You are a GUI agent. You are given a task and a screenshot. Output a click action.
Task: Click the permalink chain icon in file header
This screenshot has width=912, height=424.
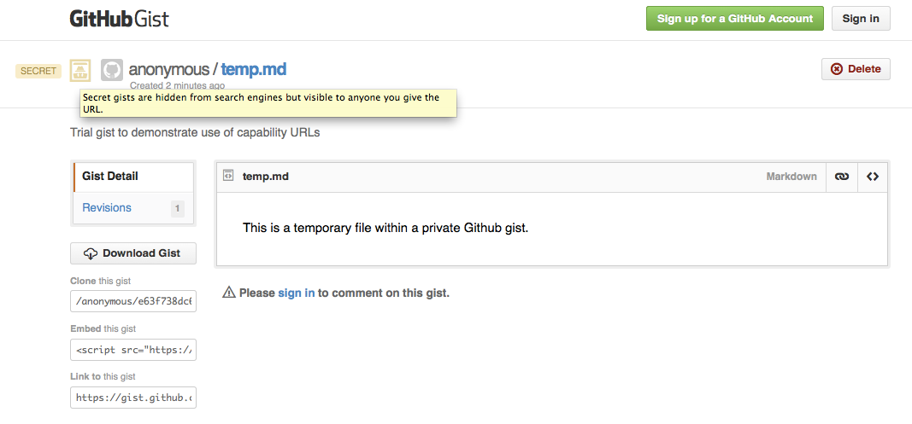coord(842,177)
